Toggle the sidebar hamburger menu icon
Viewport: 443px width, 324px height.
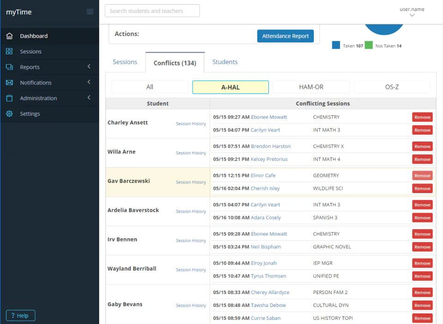tap(90, 12)
